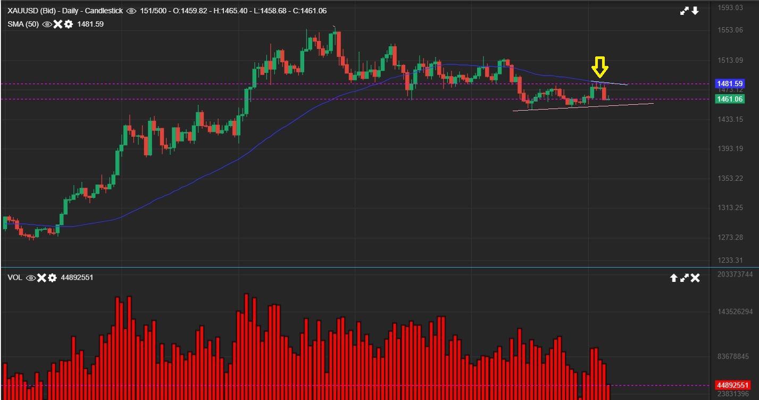The image size is (759, 400).
Task: Click the 1273.28 price axis label
Action: [x=730, y=237]
